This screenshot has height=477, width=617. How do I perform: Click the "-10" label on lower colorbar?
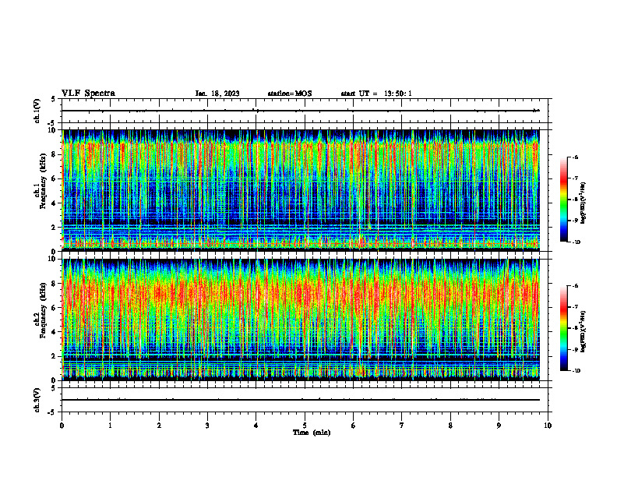tap(576, 371)
